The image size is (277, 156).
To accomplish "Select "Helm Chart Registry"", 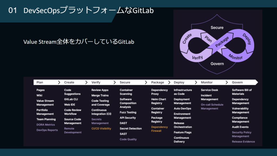I will pyautogui.click(x=159, y=101).
